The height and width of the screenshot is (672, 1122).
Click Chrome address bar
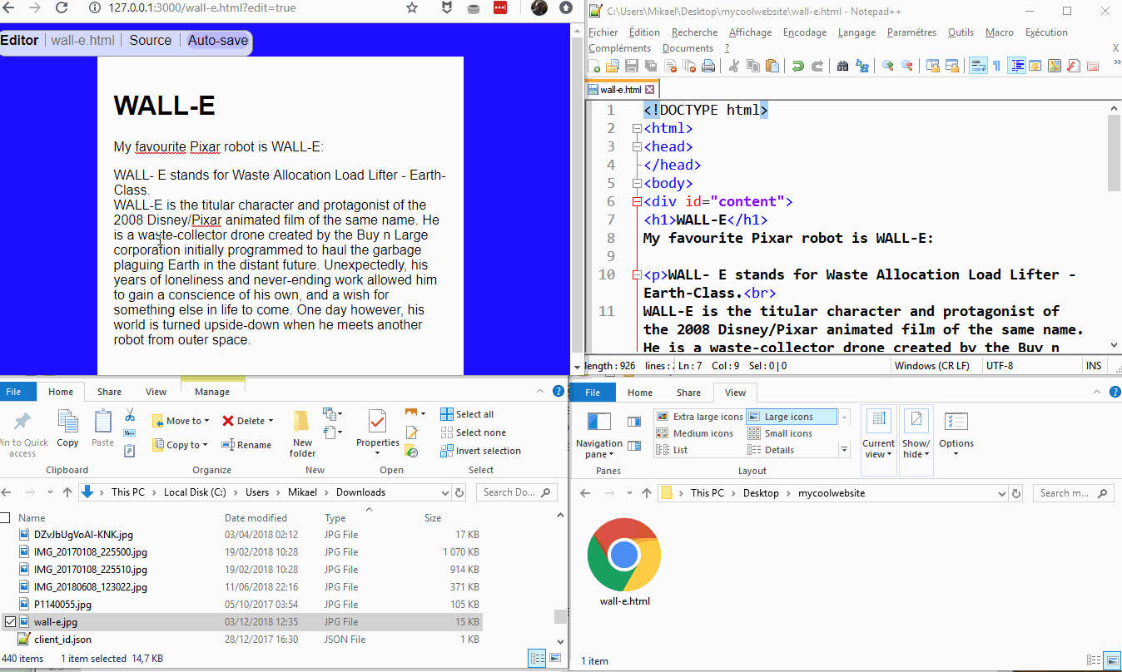[245, 8]
